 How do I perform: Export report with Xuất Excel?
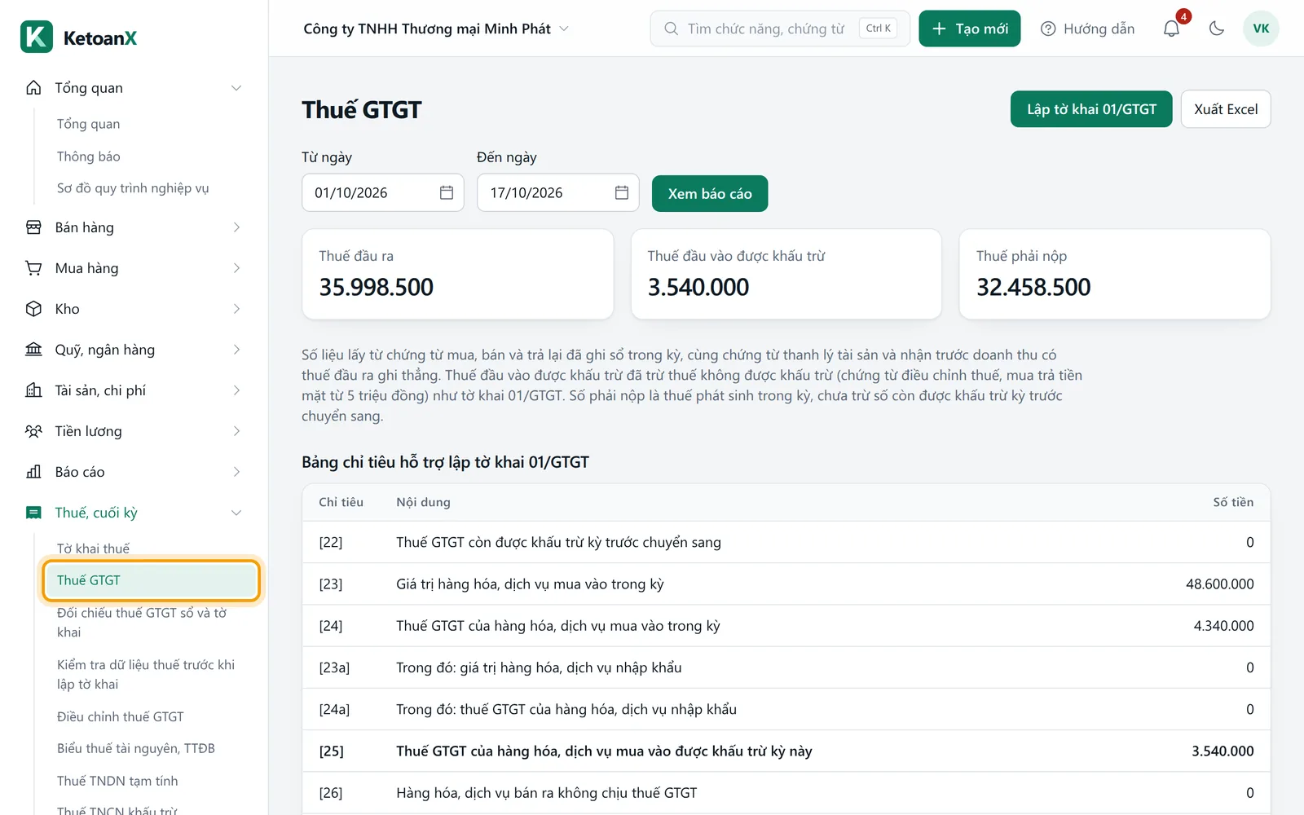1226,109
